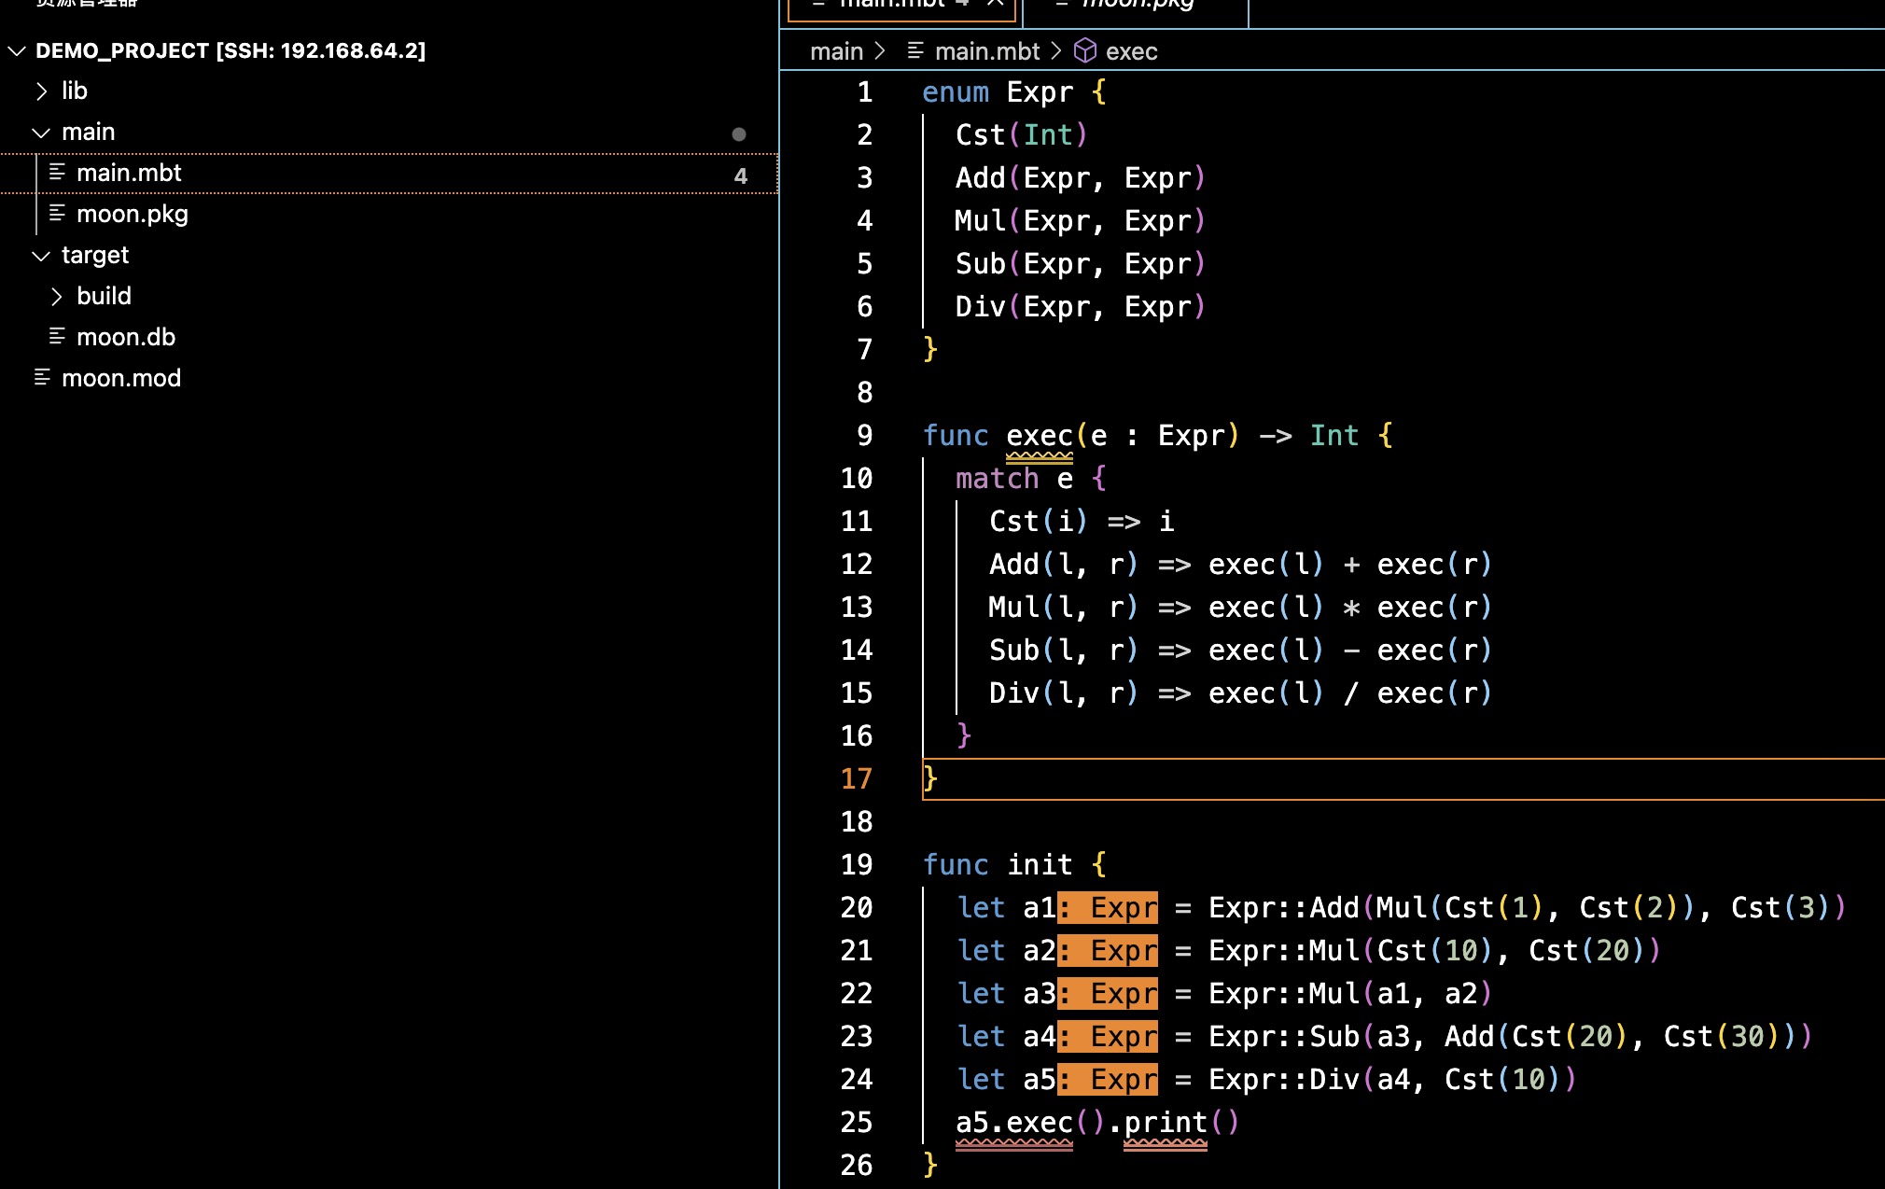1885x1189 pixels.
Task: Click the match keyword on line 10
Action: pos(997,478)
